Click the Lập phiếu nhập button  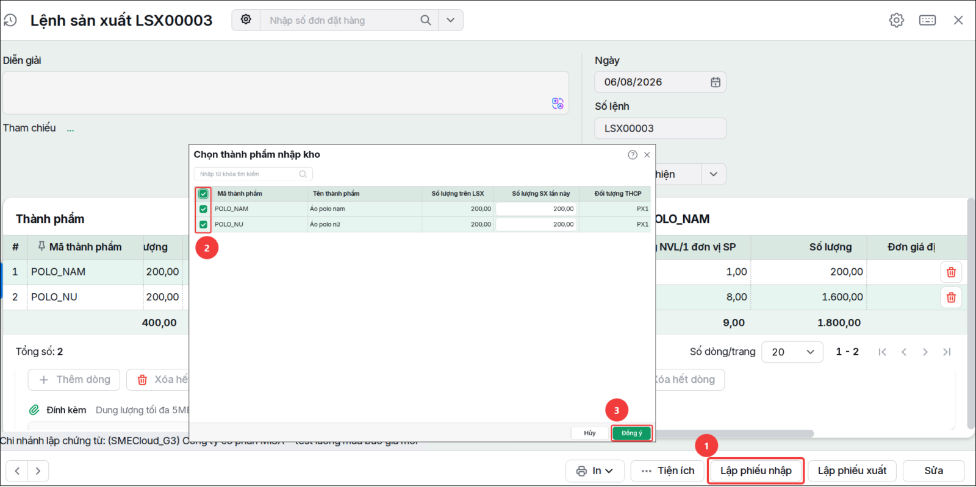(756, 471)
